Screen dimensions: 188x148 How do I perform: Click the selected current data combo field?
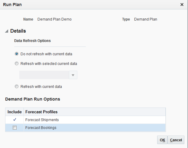(44, 75)
